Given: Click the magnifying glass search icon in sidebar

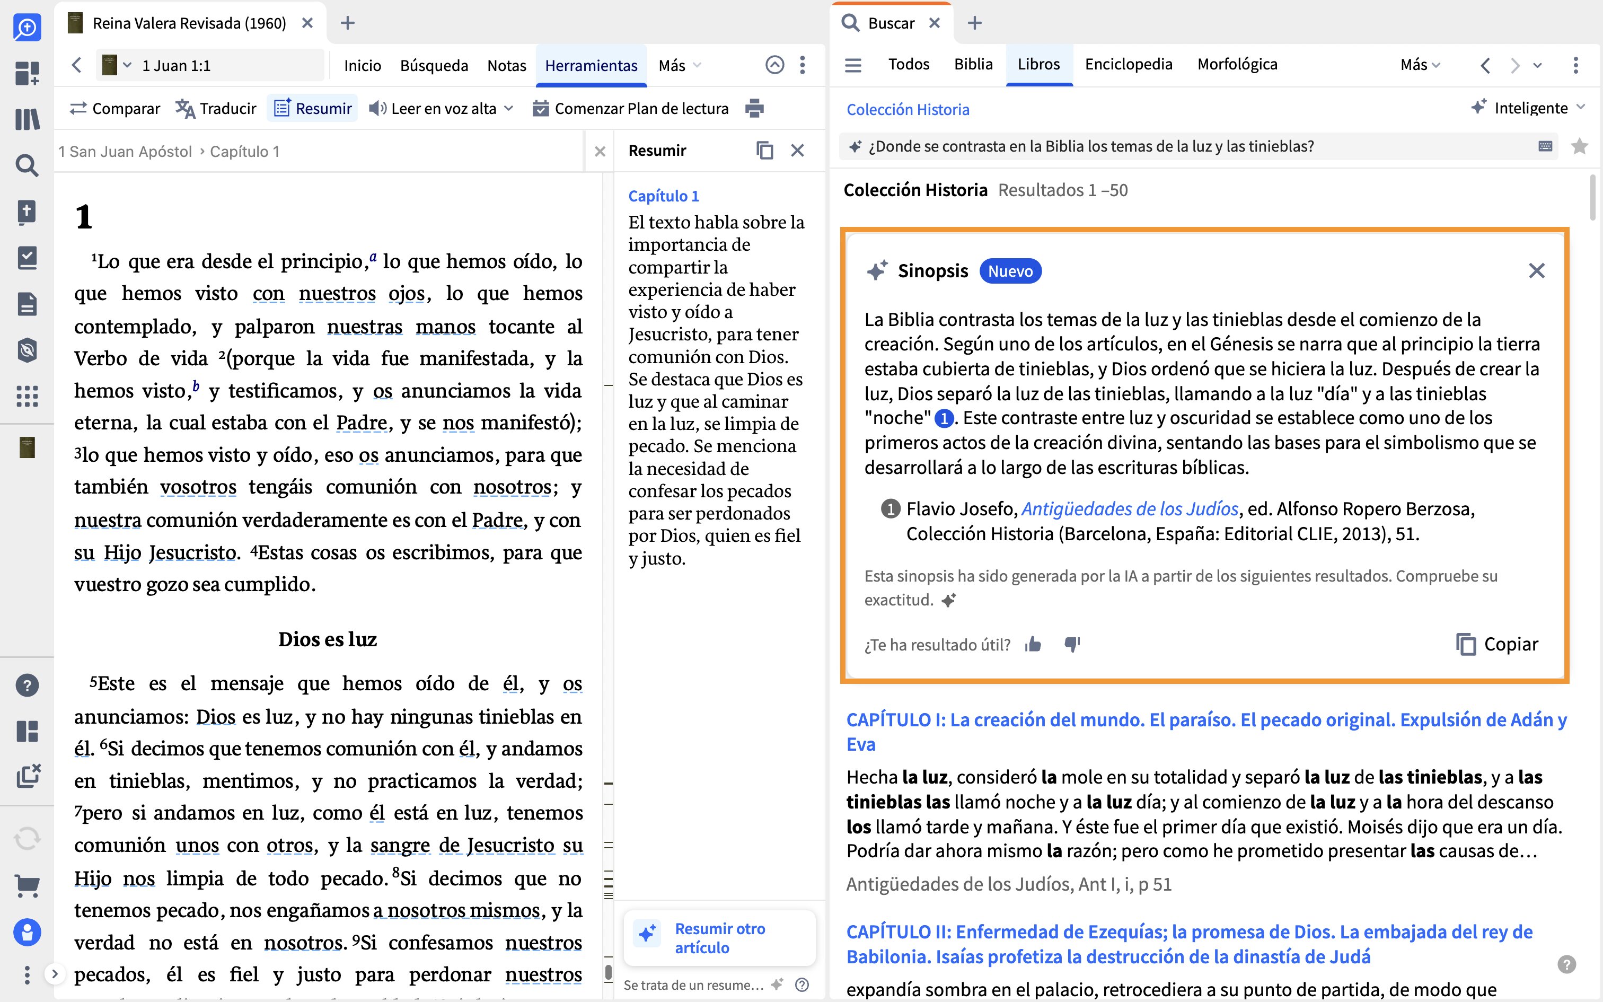Looking at the screenshot, I should [x=27, y=165].
